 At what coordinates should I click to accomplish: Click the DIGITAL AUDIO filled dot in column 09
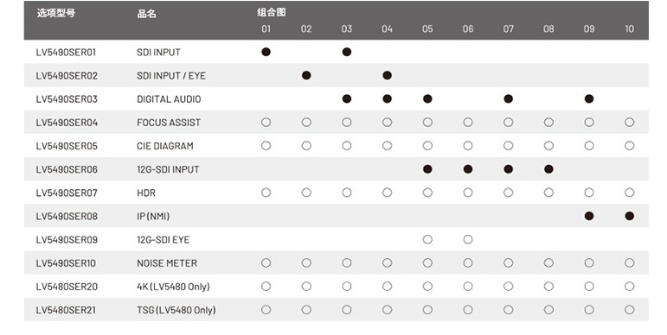click(x=589, y=99)
